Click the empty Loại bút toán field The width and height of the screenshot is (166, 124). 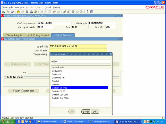78,50
